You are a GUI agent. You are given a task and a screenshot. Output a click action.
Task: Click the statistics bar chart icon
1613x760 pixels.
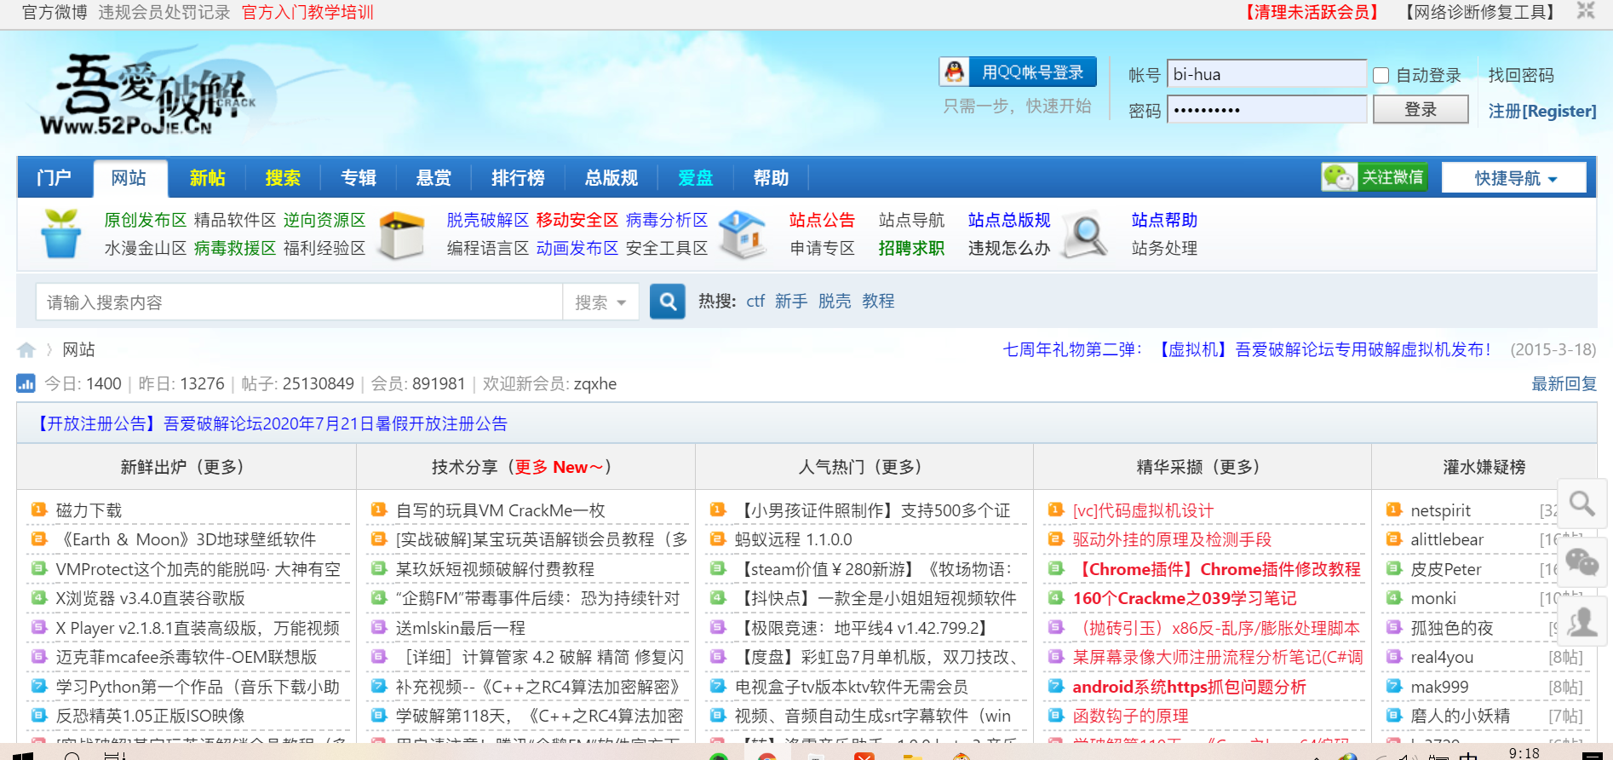26,383
